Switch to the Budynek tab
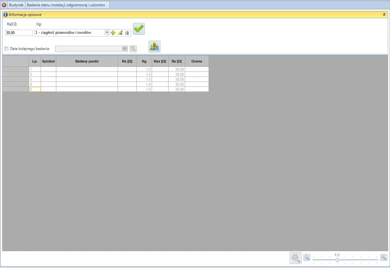Image resolution: width=390 pixels, height=268 pixels. (x=16, y=5)
